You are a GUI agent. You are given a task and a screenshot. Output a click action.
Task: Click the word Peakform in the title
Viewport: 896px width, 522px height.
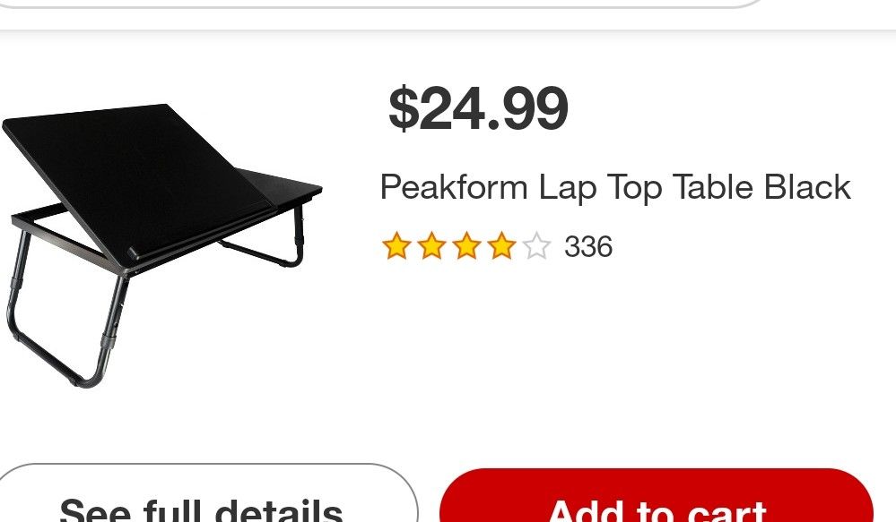[454, 187]
